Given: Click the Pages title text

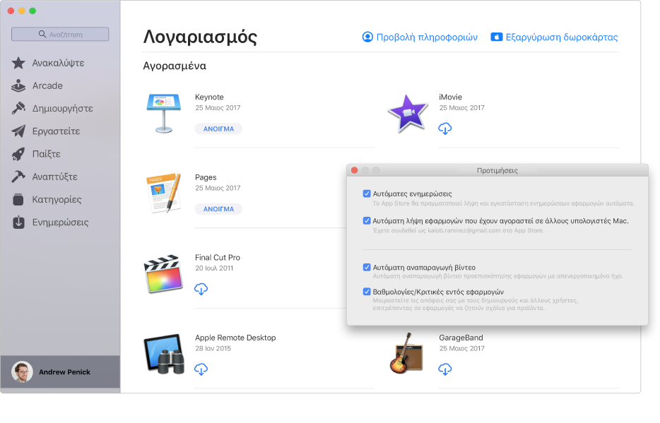Looking at the screenshot, I should (206, 177).
